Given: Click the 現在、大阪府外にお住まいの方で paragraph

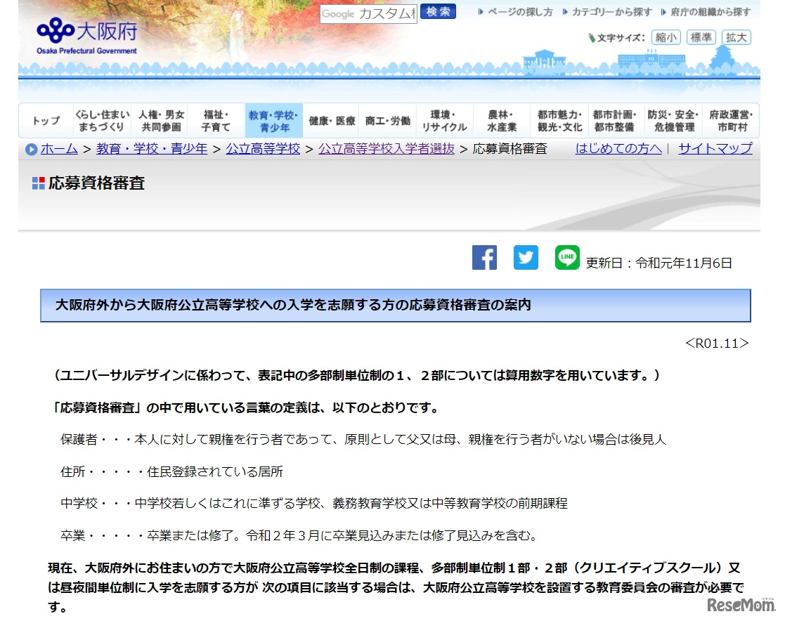Looking at the screenshot, I should [x=396, y=587].
